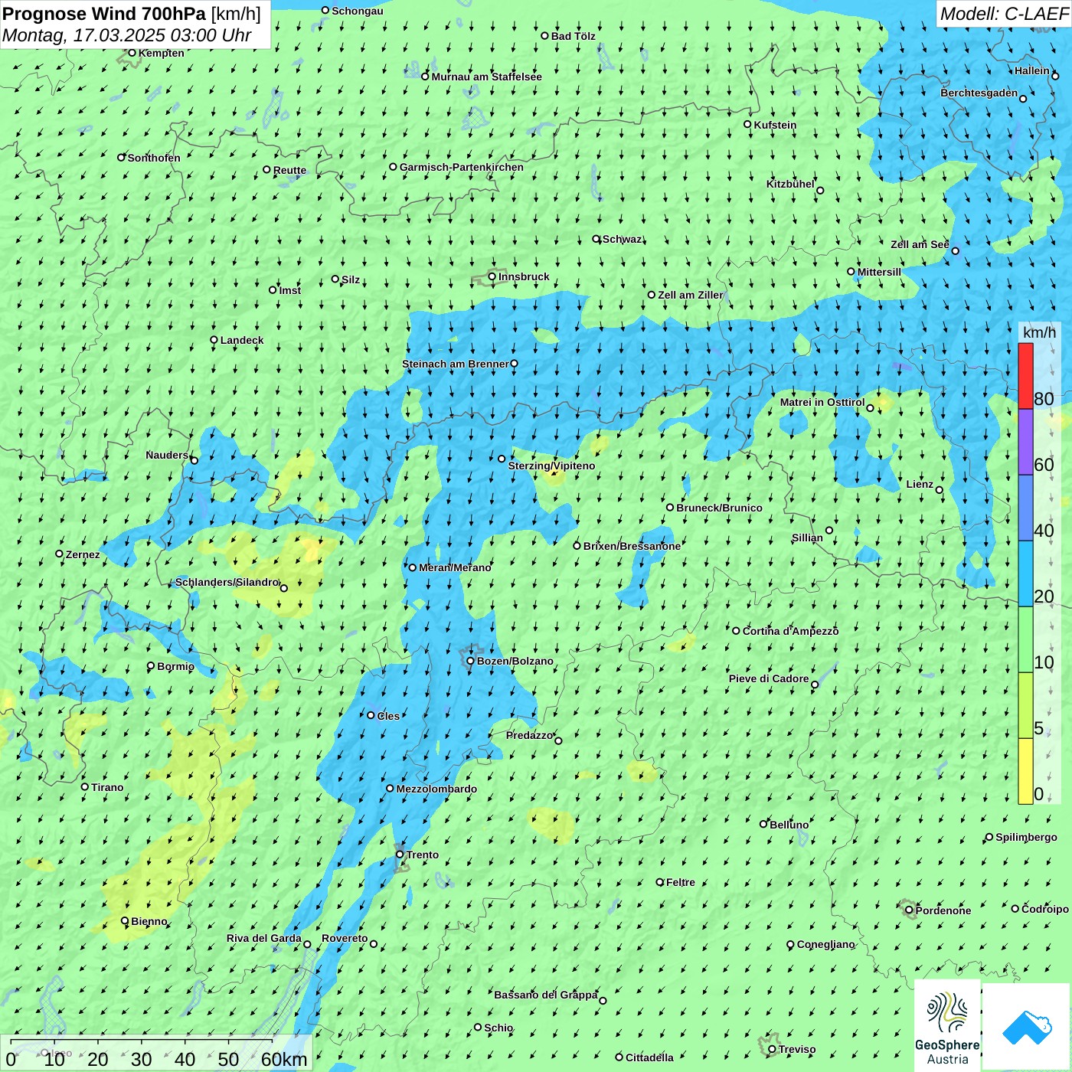Click the Belluno label
The height and width of the screenshot is (1072, 1072).
tap(789, 825)
